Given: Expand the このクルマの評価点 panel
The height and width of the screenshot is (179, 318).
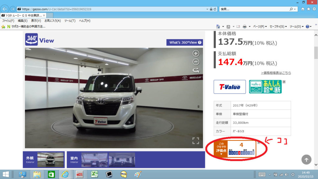Looking at the screenshot, I should coord(221,149).
